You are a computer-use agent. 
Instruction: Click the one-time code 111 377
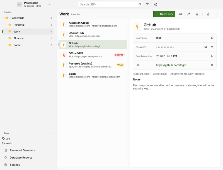click(x=160, y=56)
